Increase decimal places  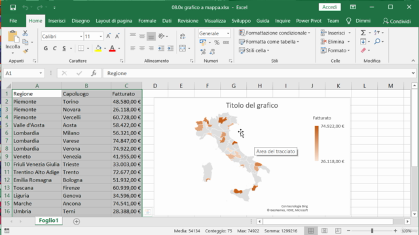[203, 52]
